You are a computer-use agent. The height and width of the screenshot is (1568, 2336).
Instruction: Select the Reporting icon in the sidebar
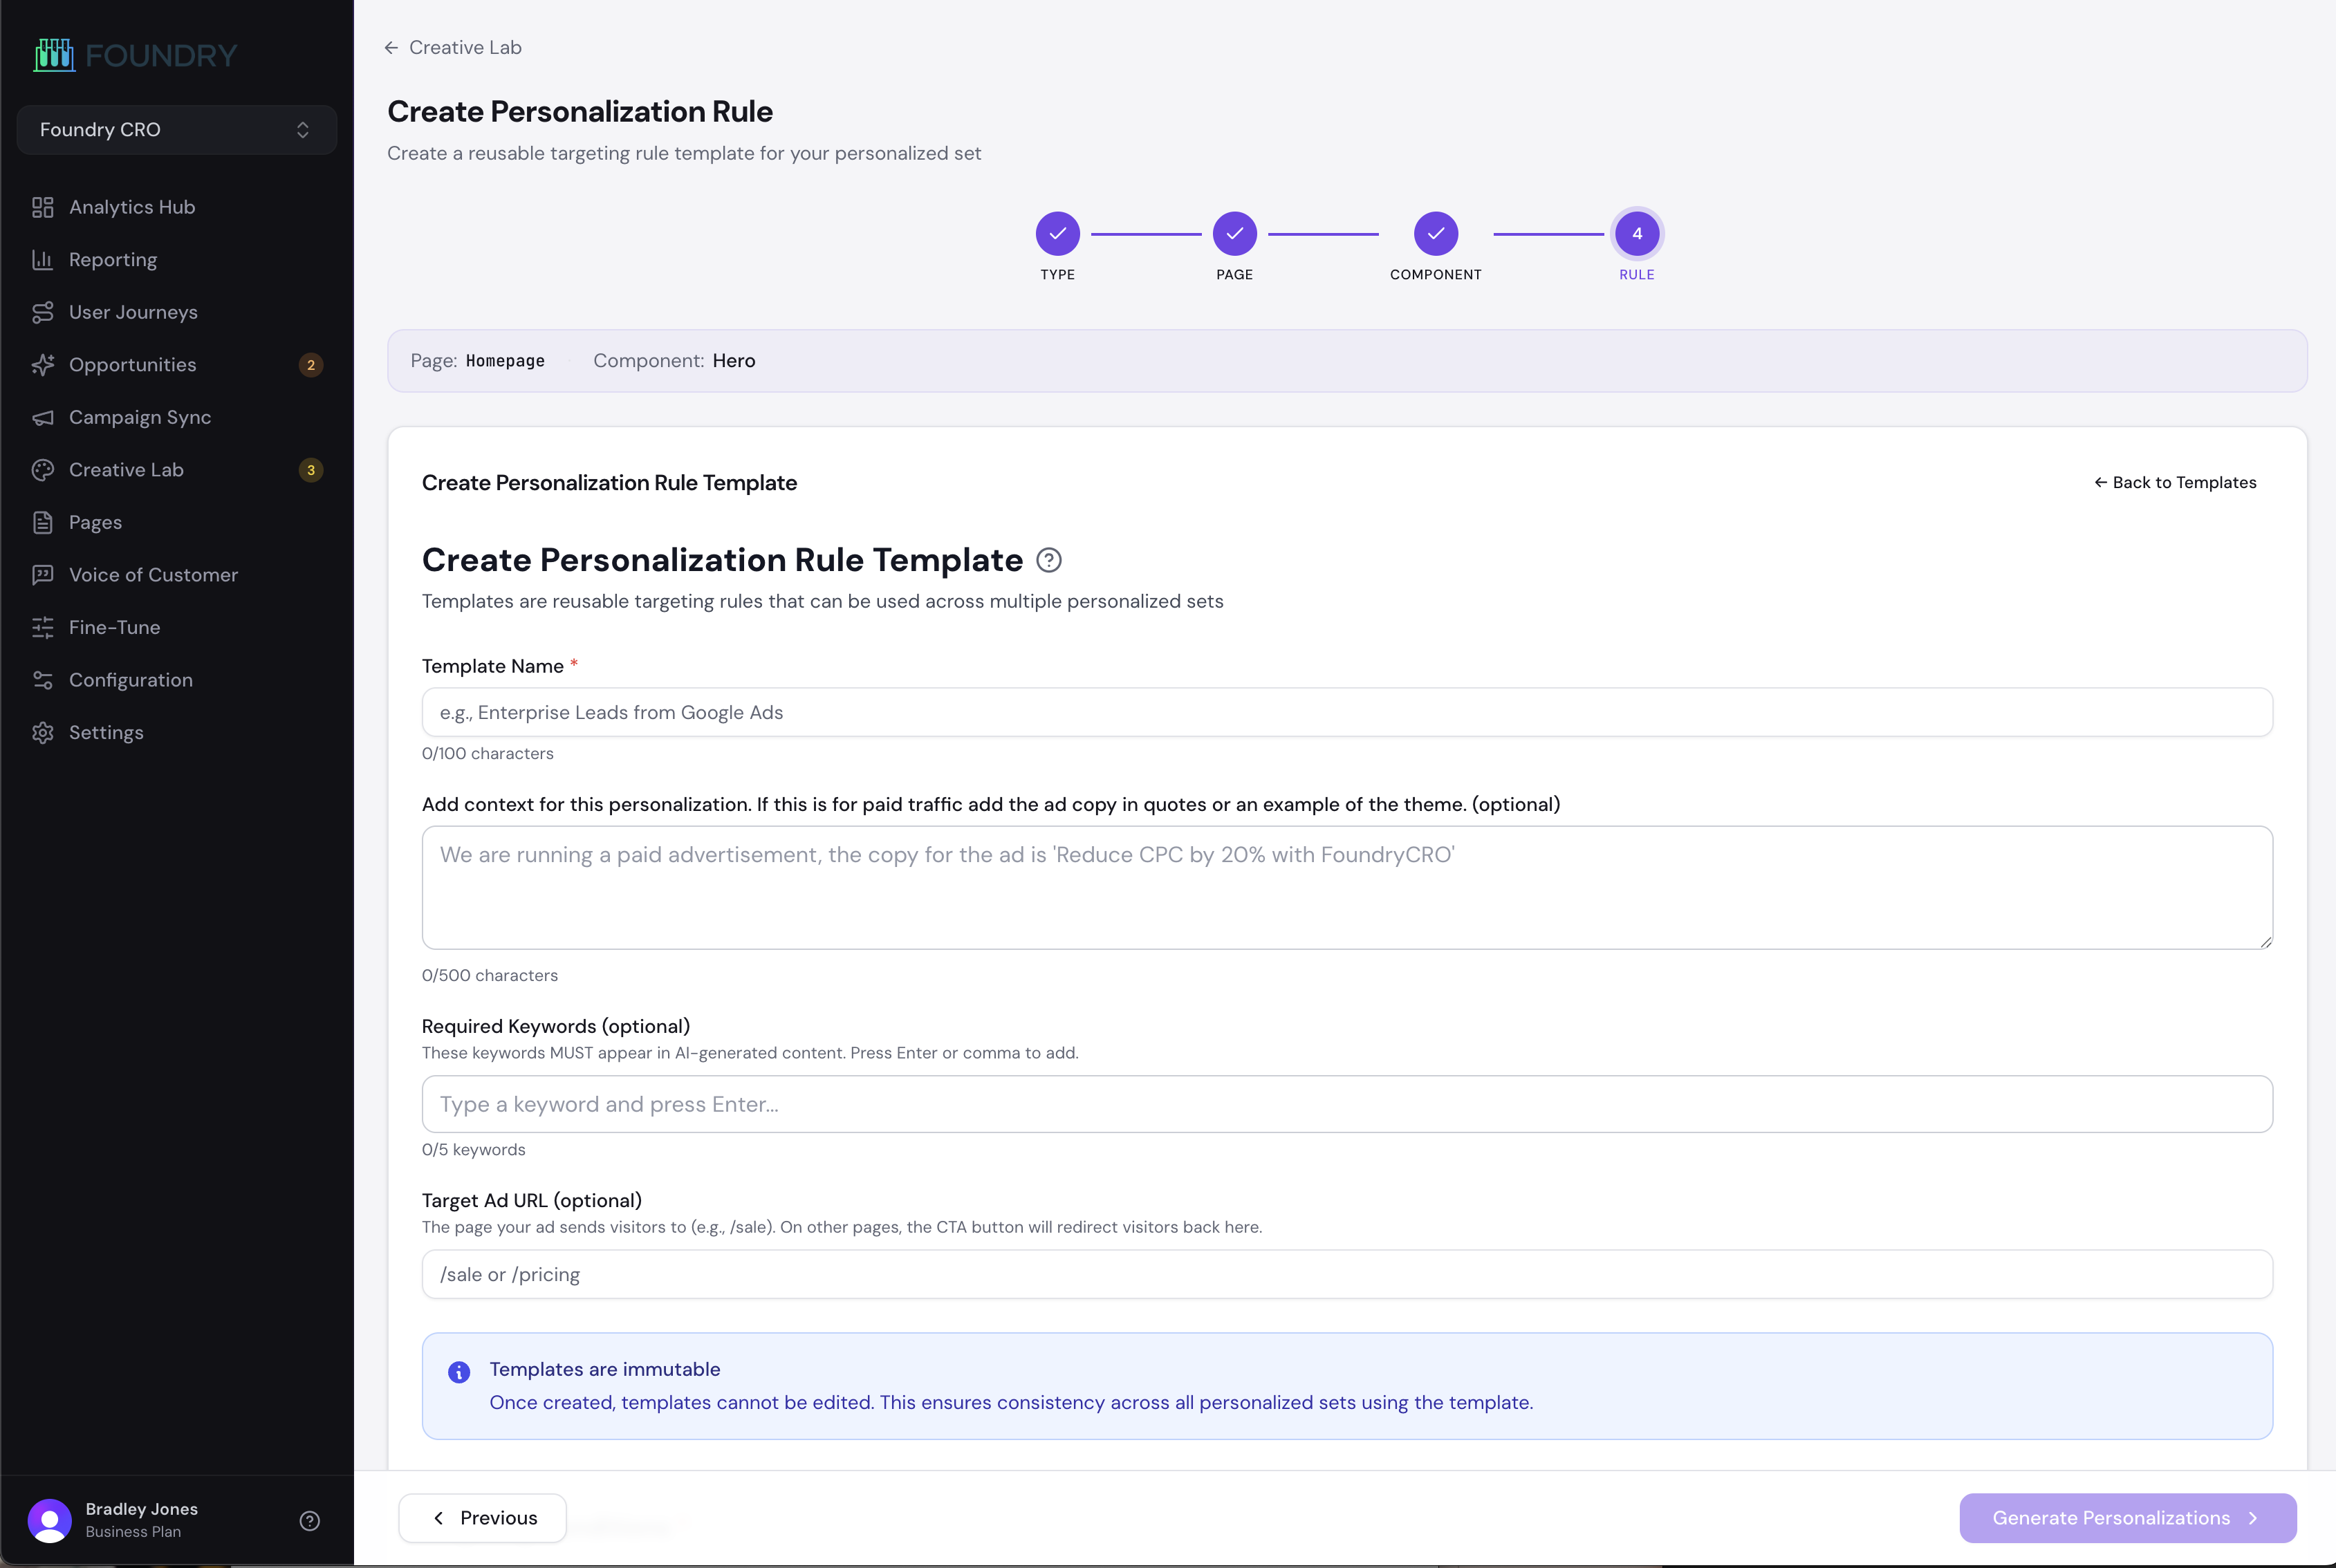click(x=42, y=259)
